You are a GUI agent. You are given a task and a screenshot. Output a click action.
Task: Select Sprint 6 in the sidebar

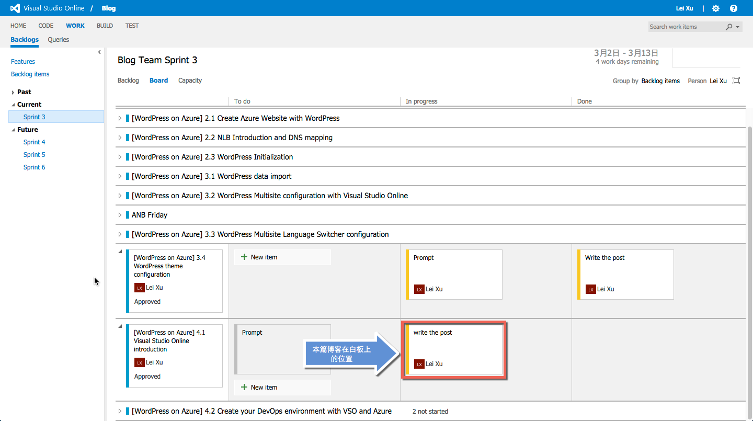tap(35, 167)
